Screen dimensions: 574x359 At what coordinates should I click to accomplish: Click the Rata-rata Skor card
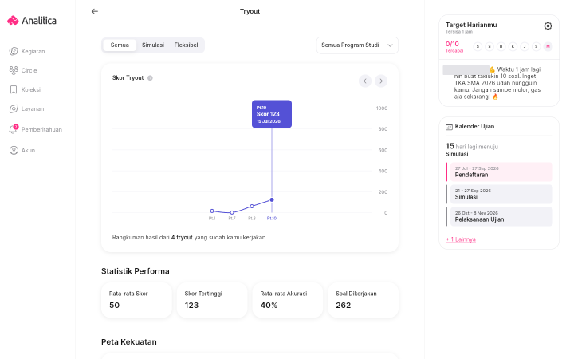click(x=136, y=300)
